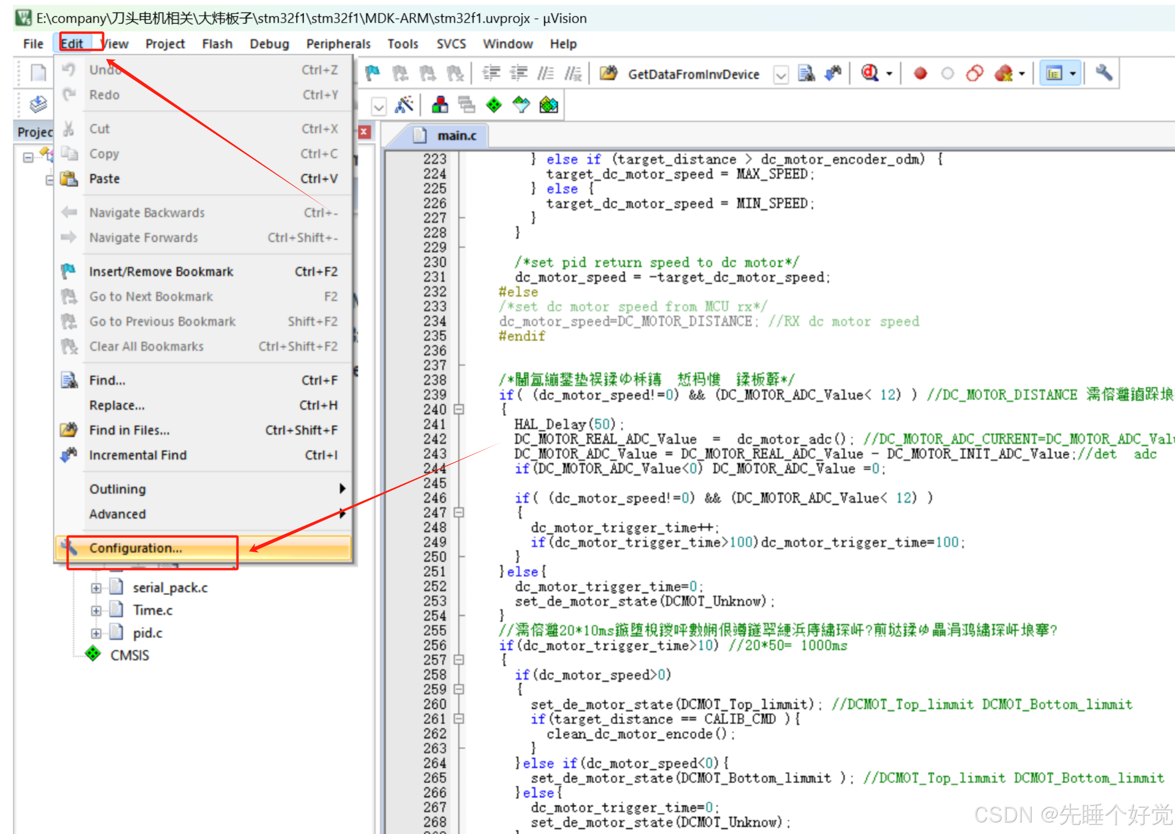Choose Find... in Edit menu
This screenshot has height=834, width=1175.
203,381
